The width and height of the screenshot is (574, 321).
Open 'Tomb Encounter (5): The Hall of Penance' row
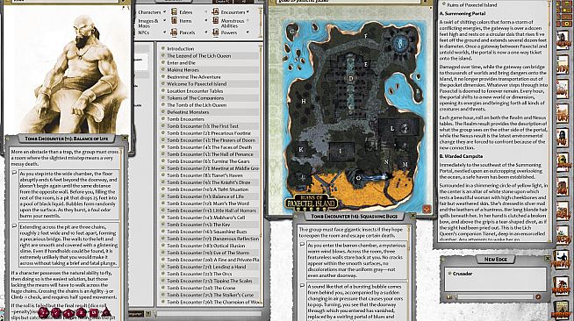pyautogui.click(x=211, y=153)
